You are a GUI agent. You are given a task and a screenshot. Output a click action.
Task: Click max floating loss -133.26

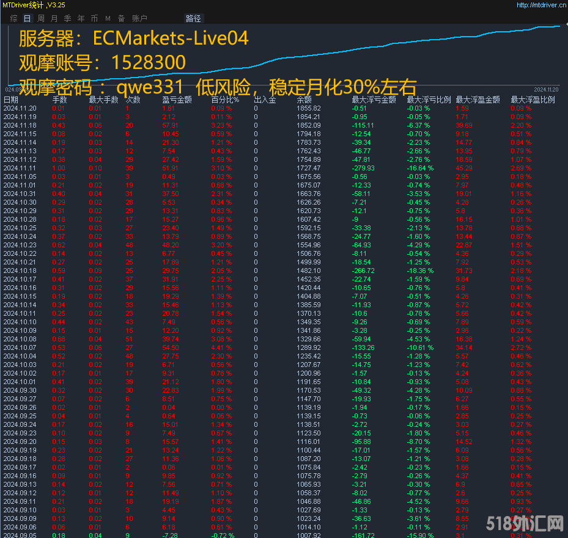(363, 347)
